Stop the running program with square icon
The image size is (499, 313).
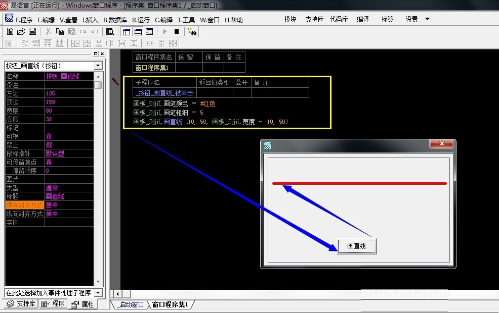[x=177, y=31]
